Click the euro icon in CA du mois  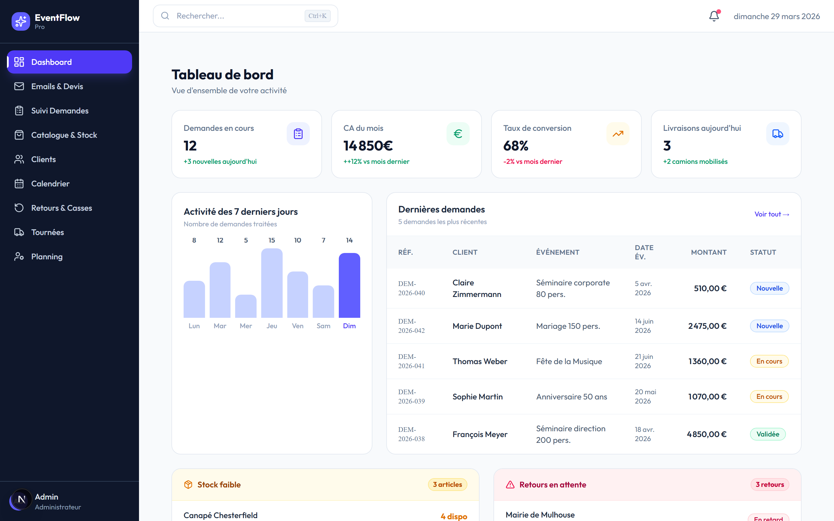(x=458, y=134)
